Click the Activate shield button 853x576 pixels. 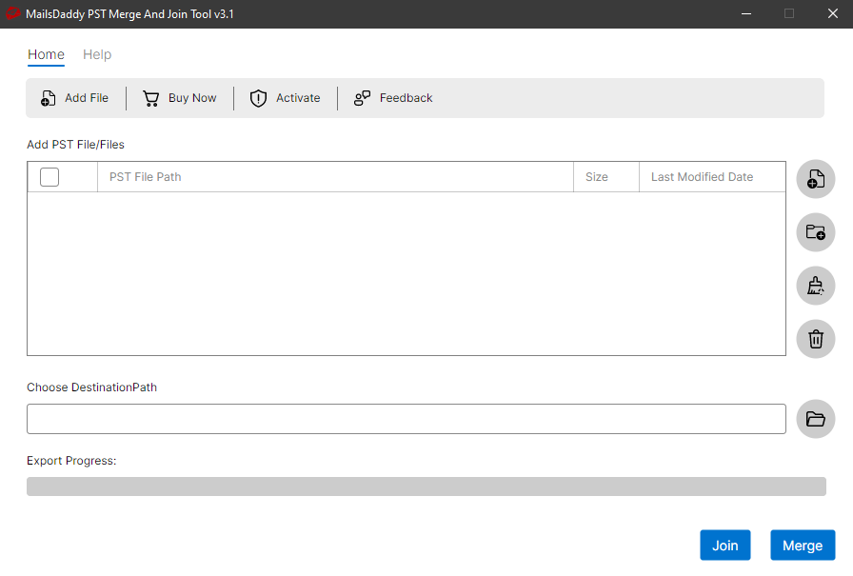coord(285,98)
